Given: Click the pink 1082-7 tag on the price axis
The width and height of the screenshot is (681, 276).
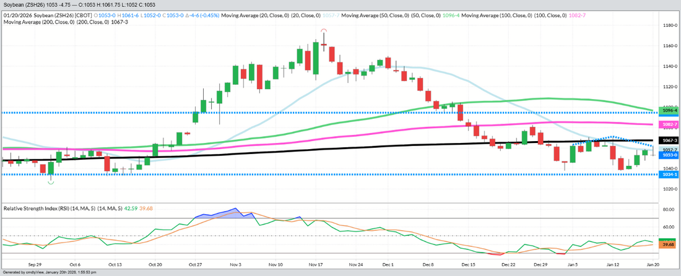Looking at the screenshot, I should coord(670,124).
